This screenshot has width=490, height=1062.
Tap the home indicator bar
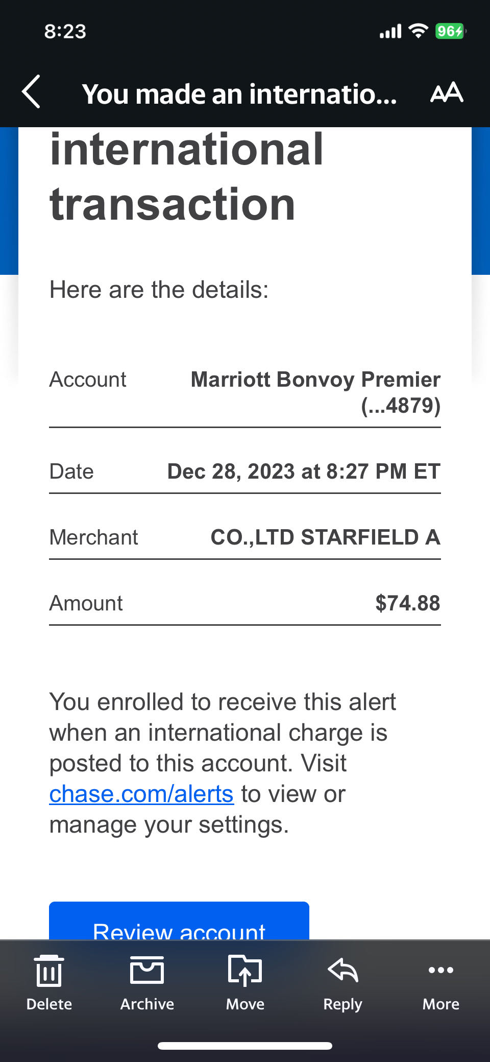coord(245,1046)
